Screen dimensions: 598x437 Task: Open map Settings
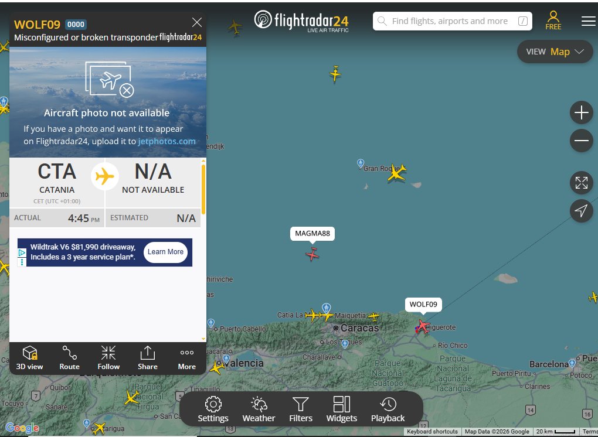coord(213,409)
